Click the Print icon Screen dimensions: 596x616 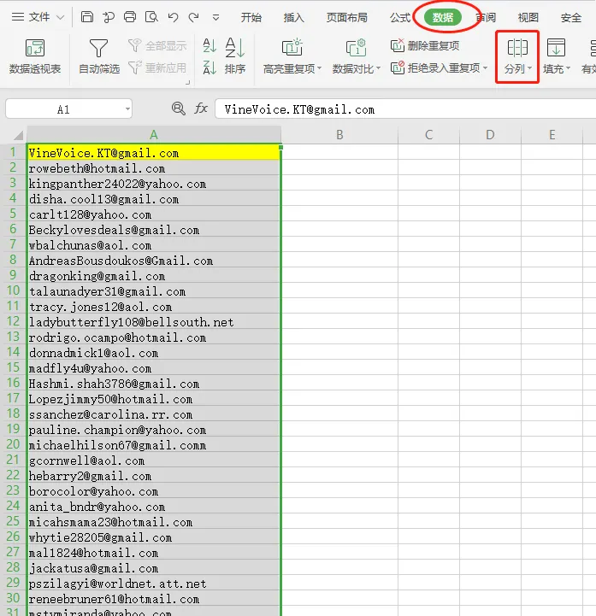tap(130, 17)
